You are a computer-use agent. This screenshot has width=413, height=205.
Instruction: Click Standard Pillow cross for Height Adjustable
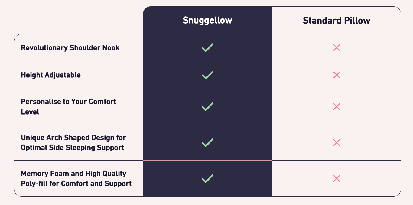point(337,75)
